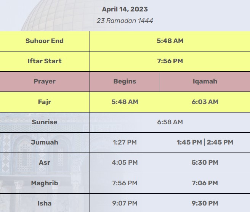The image size is (250, 212).
Task: Click the Prayer column header
Action: coord(45,82)
